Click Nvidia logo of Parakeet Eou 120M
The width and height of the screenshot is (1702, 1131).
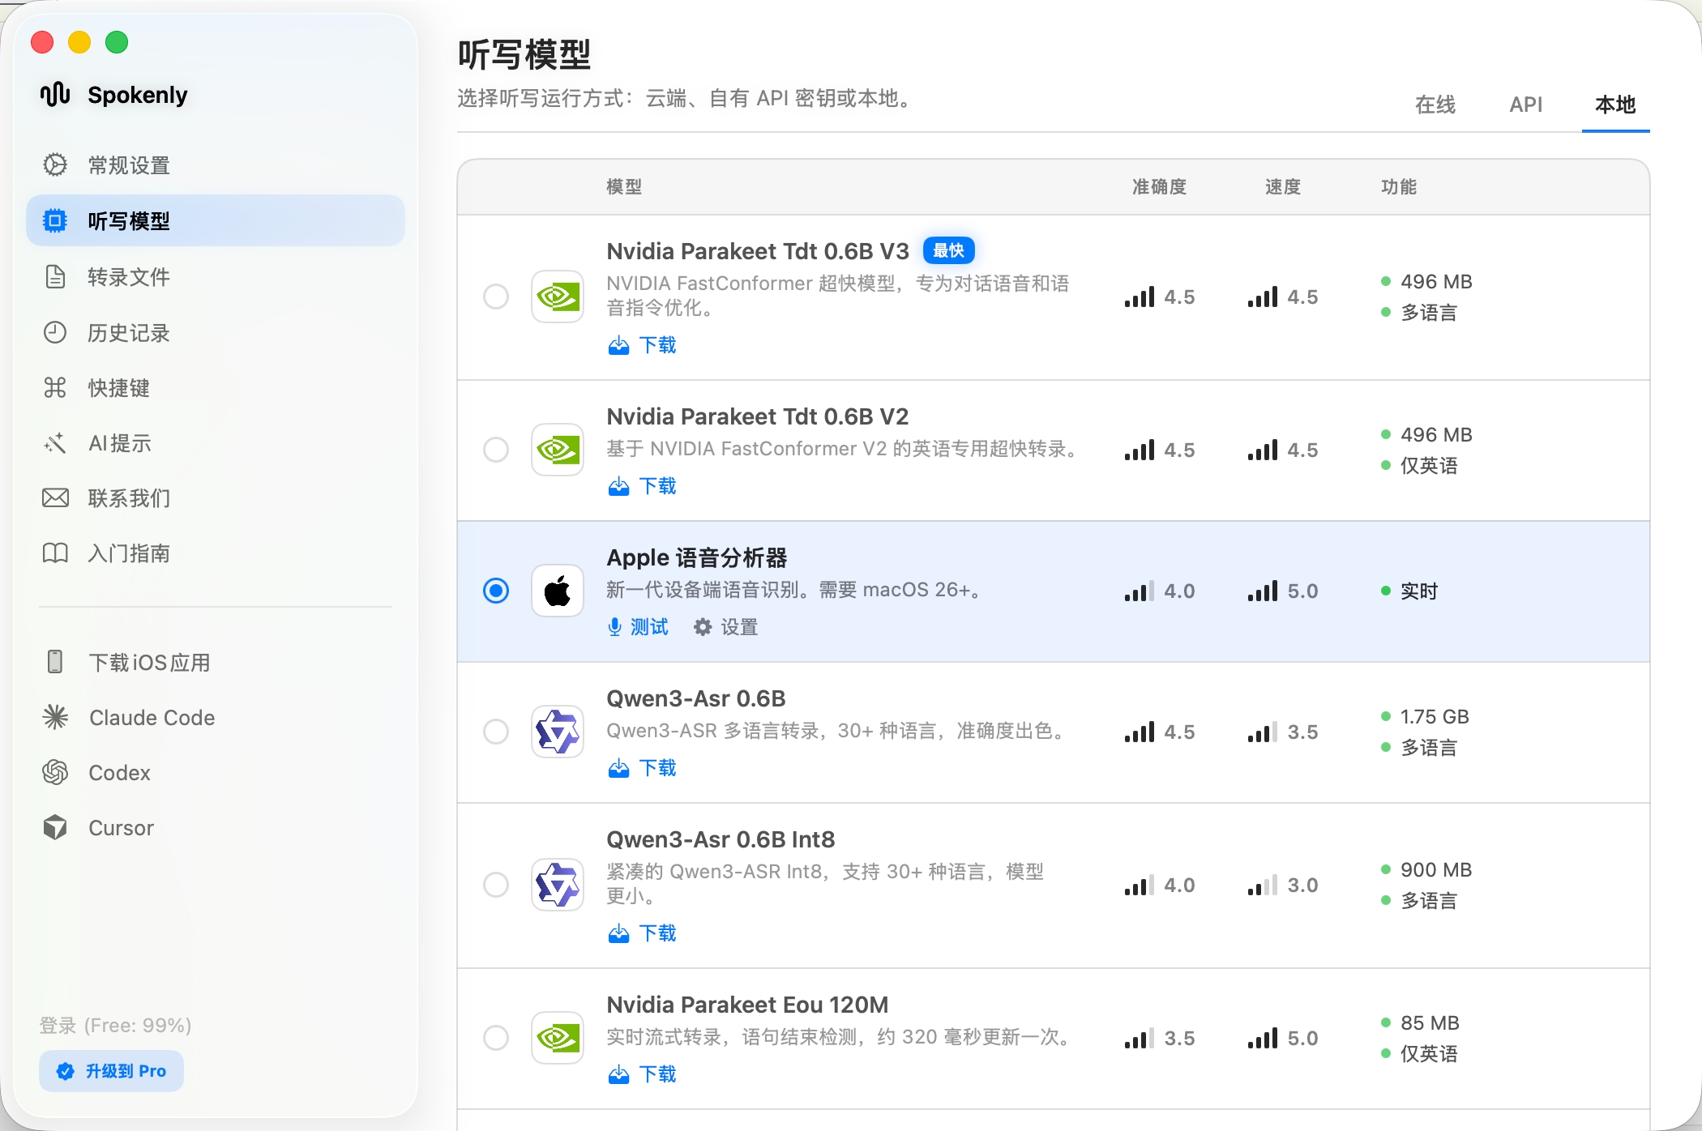[x=558, y=1038]
